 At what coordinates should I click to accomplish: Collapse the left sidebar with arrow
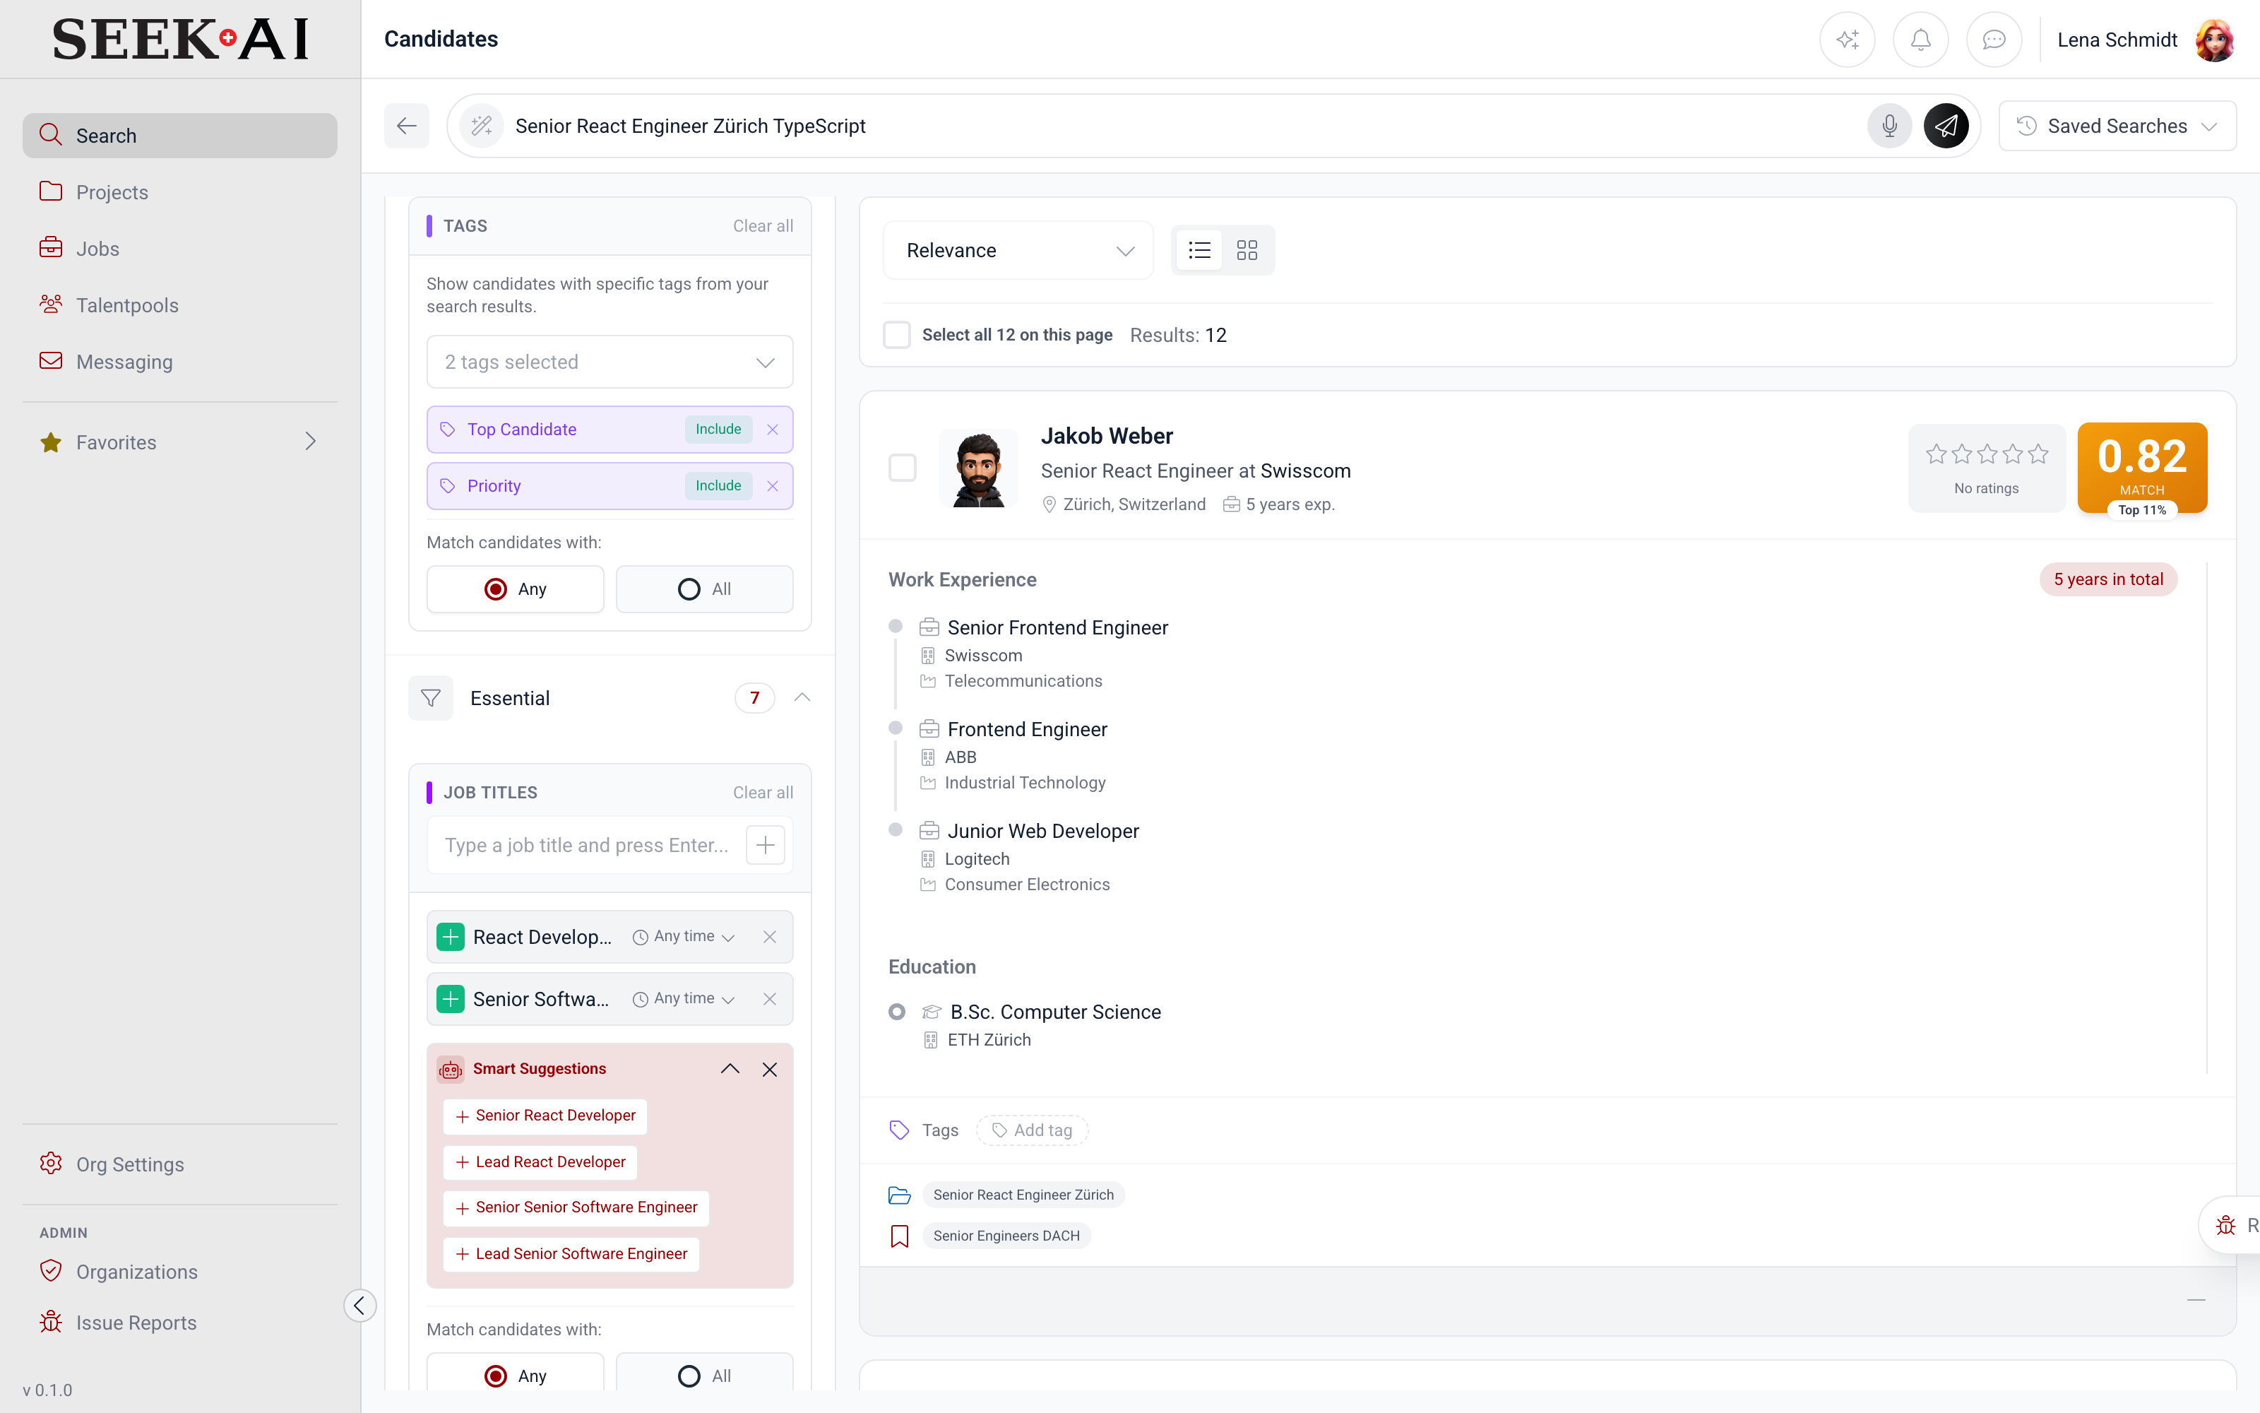click(359, 1305)
